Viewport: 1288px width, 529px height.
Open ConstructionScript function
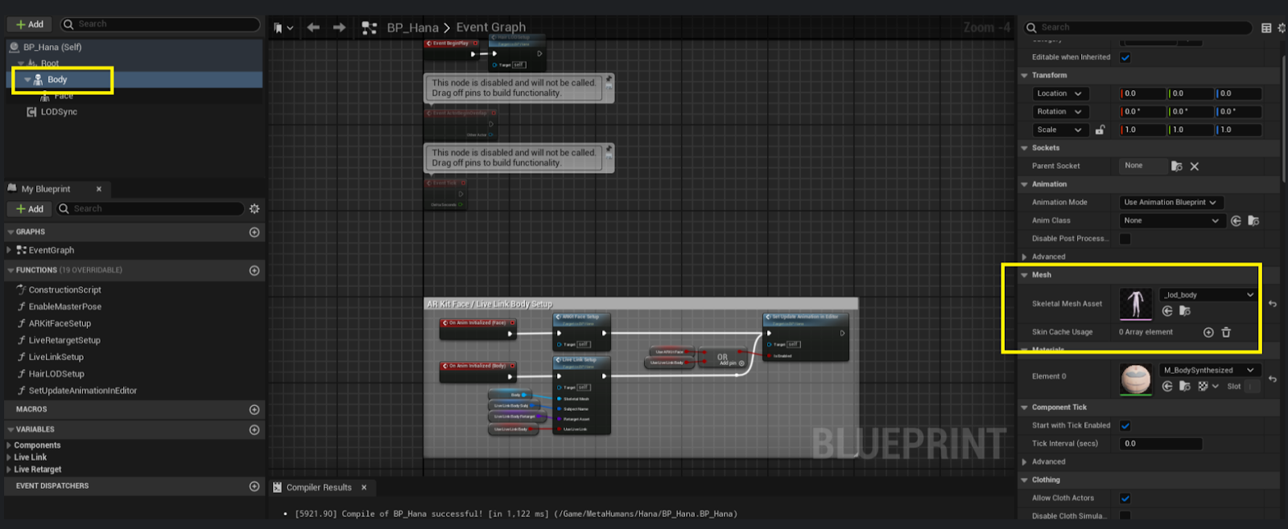pos(64,290)
